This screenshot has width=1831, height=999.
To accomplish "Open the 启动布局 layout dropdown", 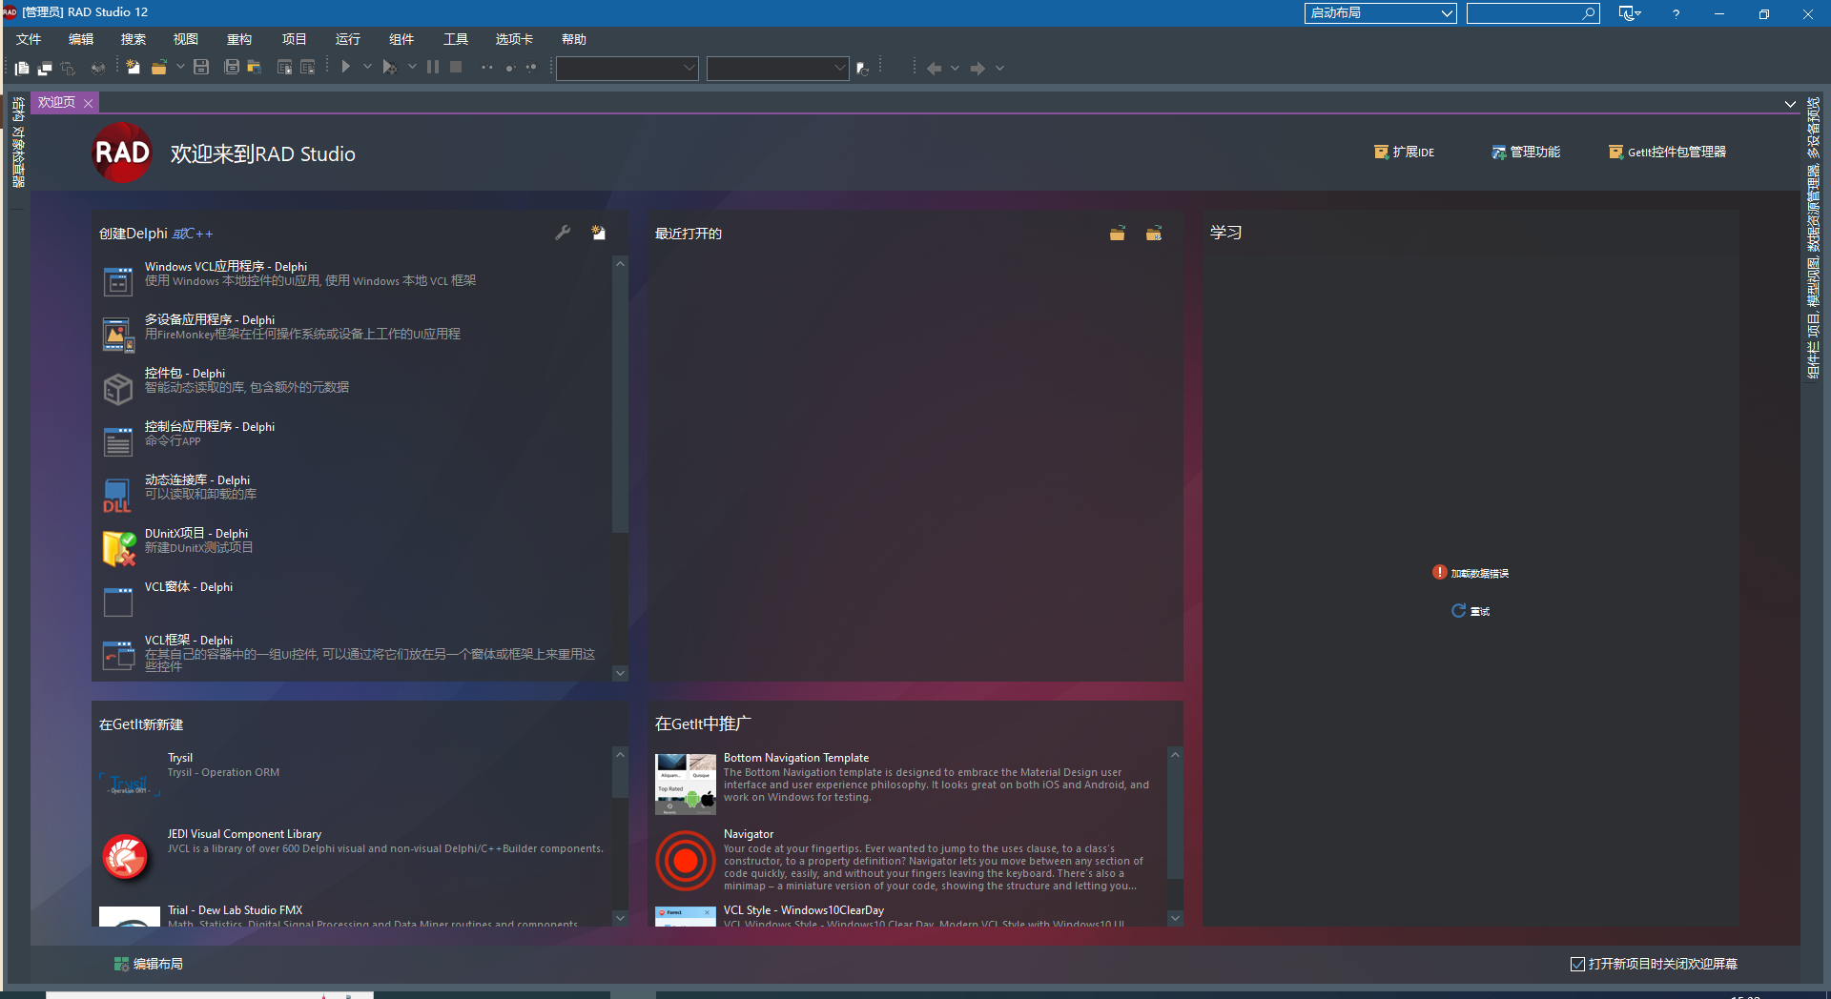I will point(1380,13).
